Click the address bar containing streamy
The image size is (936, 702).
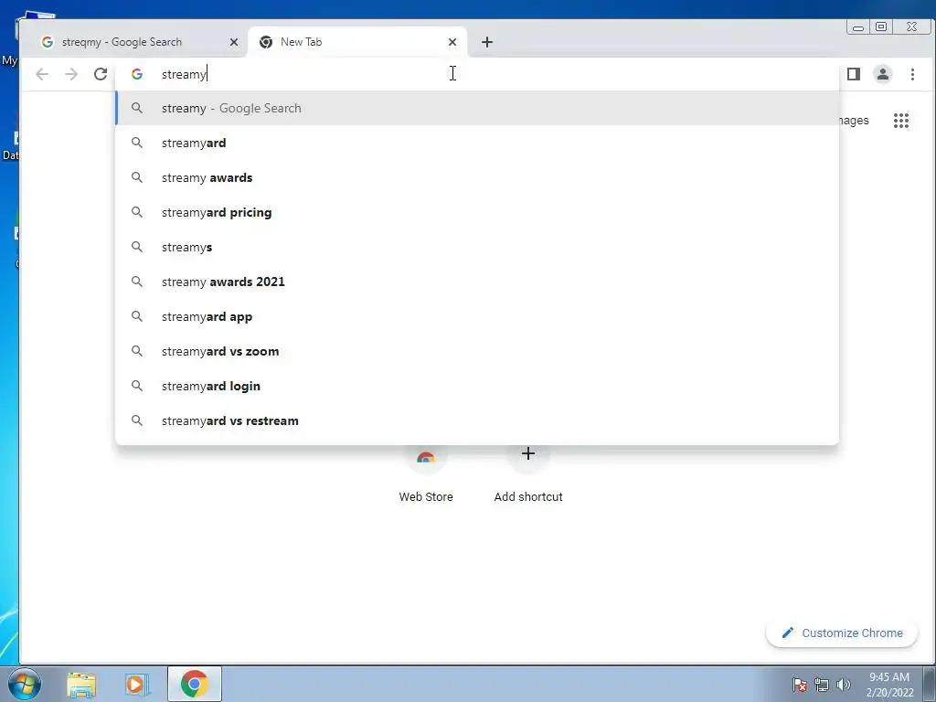tap(477, 74)
